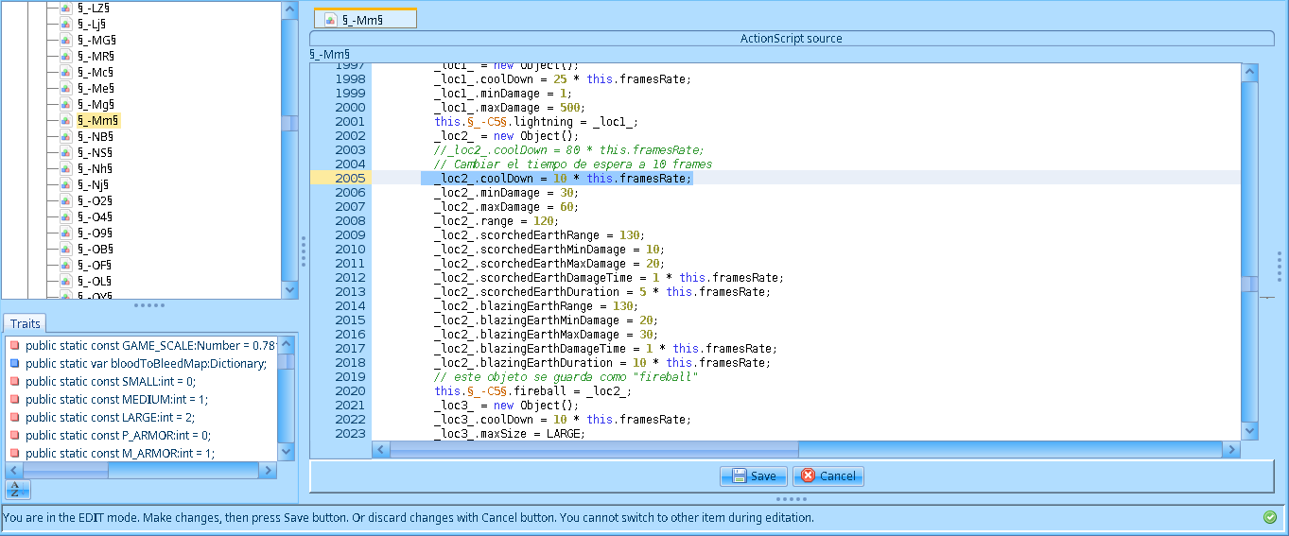Click the class icon beside §_-LZ§
The height and width of the screenshot is (536, 1289).
point(66,8)
